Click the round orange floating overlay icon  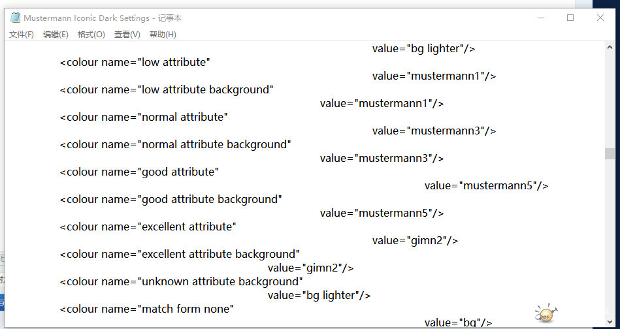click(x=545, y=314)
